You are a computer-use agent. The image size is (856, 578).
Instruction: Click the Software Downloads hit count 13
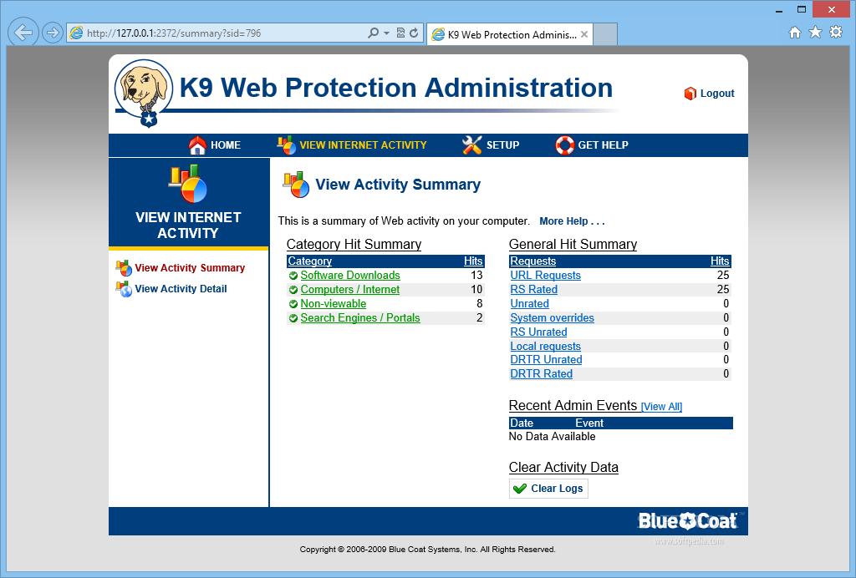(x=476, y=276)
